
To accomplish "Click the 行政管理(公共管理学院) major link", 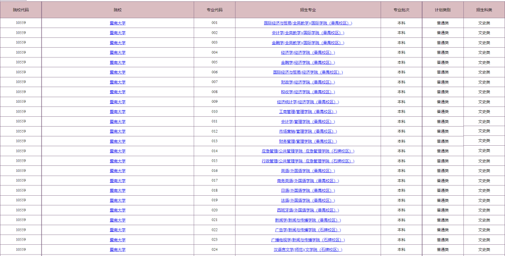I will [308, 161].
